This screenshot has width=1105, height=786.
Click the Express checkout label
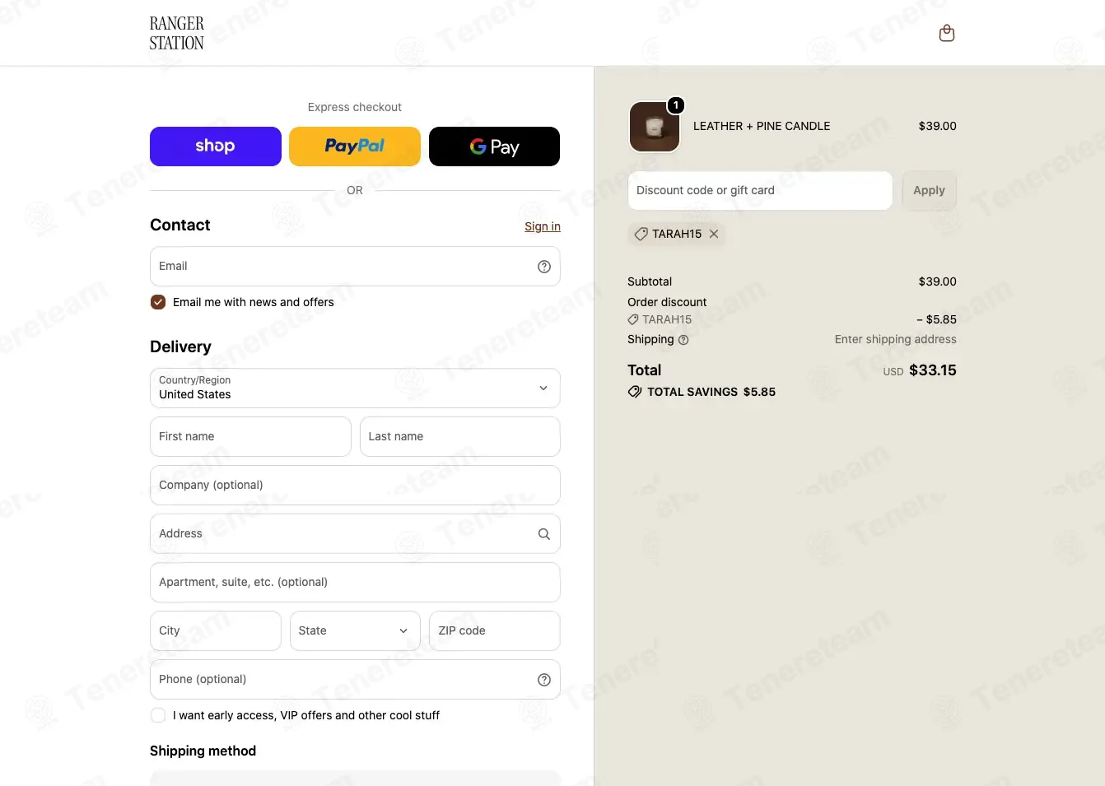tap(355, 107)
